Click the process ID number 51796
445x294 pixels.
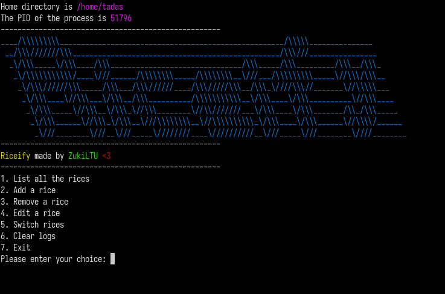pos(121,18)
